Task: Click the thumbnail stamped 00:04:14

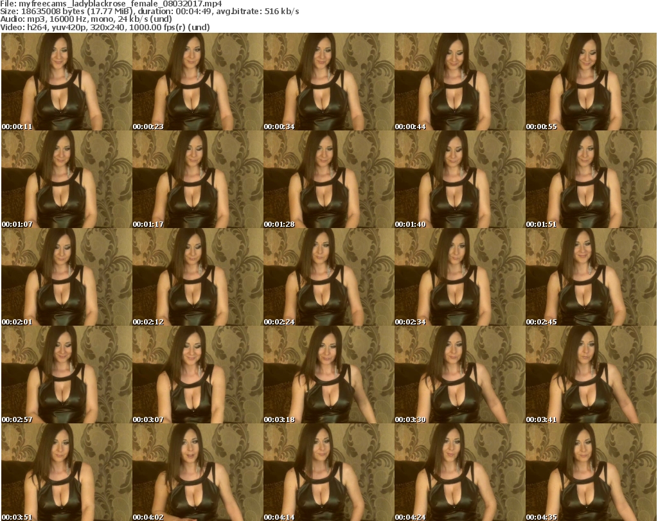Action: point(328,472)
